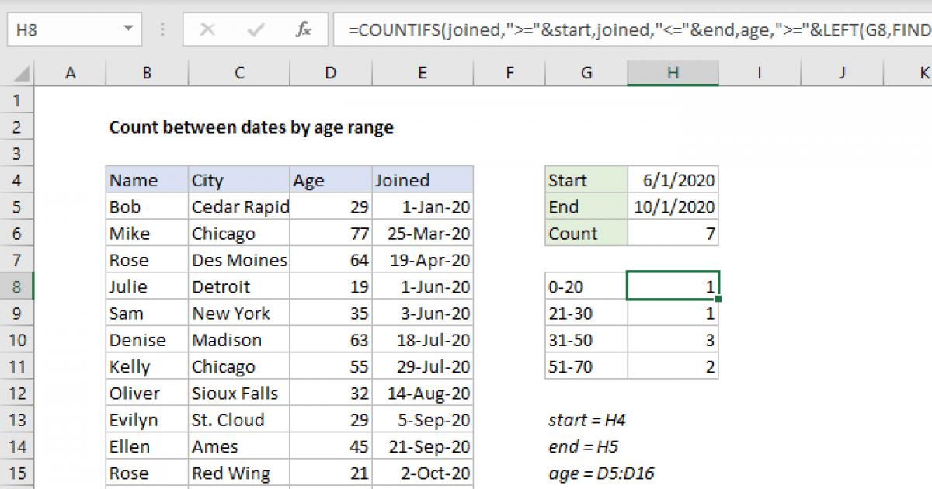Select row header 8
Screen dimensions: 932x489
click(x=18, y=286)
